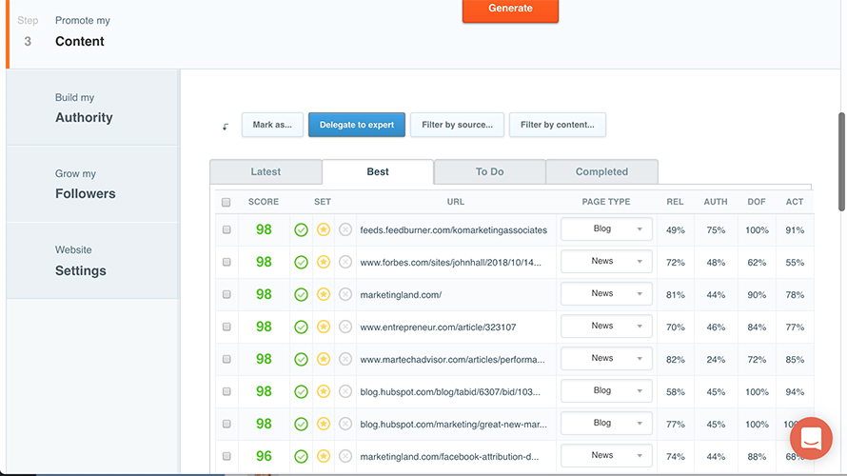Click the vertical page scrollbar

click(x=841, y=162)
